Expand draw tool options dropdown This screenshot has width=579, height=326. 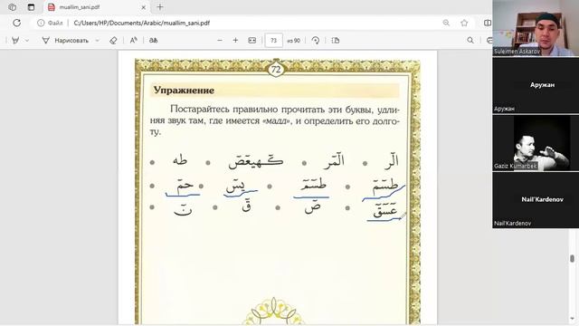tap(98, 40)
